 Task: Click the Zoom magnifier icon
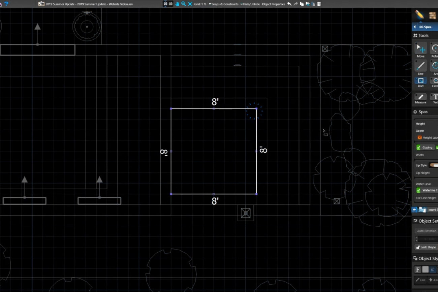[183, 4]
